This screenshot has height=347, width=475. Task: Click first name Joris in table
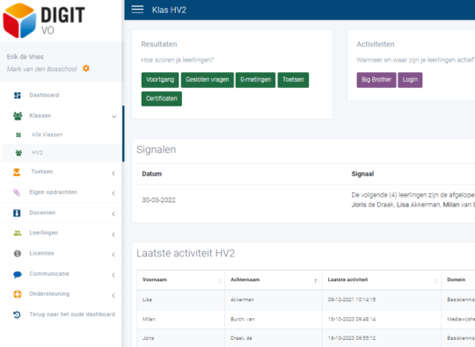(148, 338)
